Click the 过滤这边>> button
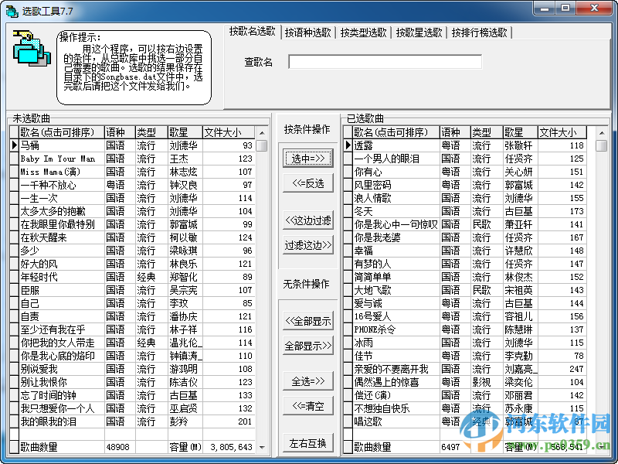This screenshot has height=464, width=618. coord(308,245)
